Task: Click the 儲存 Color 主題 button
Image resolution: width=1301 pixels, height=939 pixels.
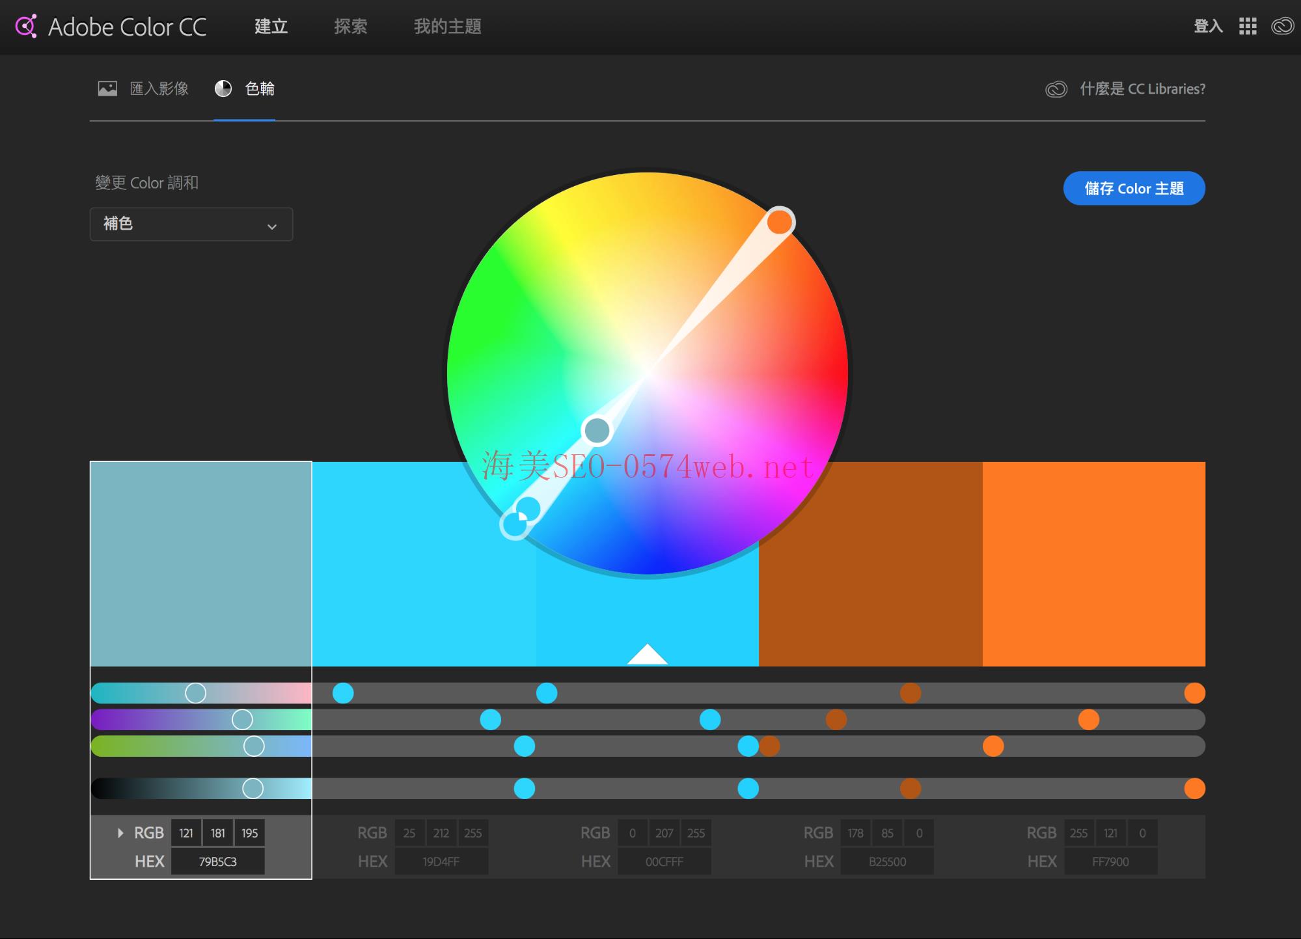Action: click(1134, 188)
